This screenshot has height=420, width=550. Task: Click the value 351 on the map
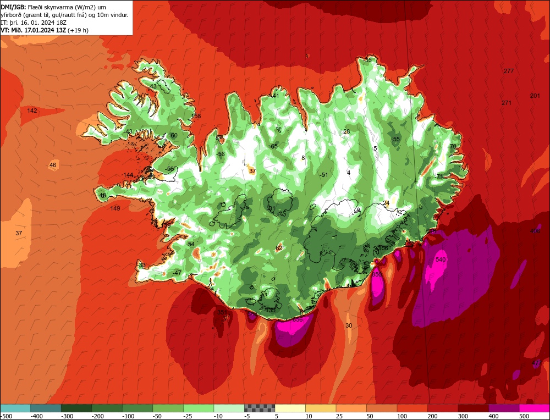(x=222, y=312)
